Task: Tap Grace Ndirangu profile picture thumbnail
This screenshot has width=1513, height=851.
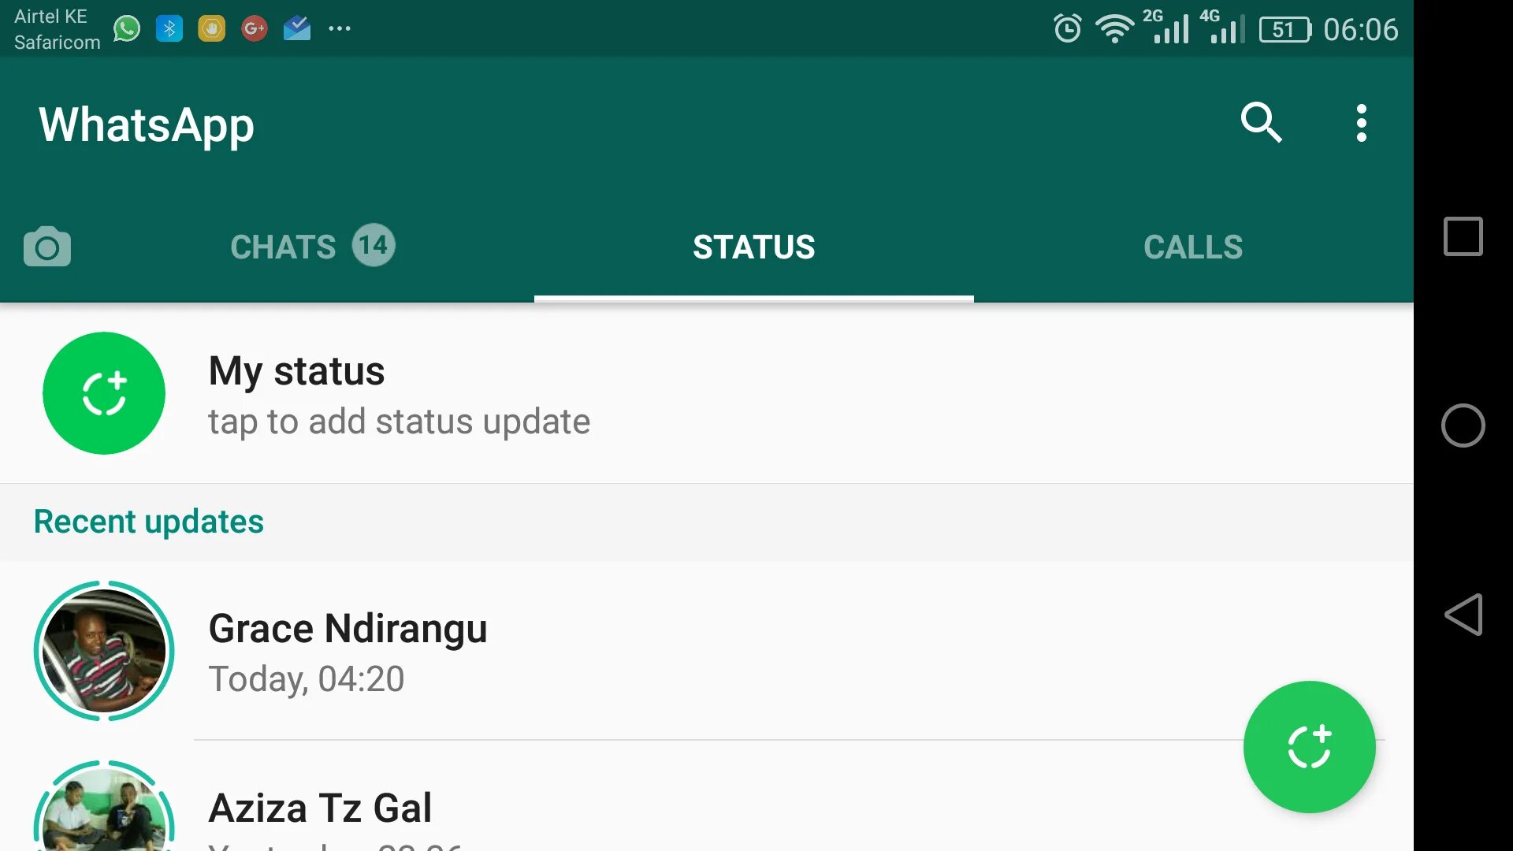Action: (103, 649)
